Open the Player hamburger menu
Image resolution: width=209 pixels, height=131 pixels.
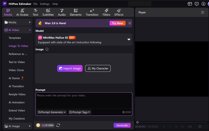203,13
